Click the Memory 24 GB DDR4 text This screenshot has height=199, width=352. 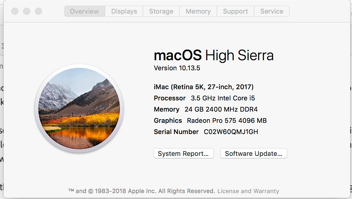(x=206, y=109)
